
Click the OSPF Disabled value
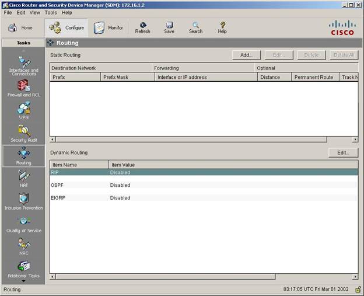coord(120,185)
